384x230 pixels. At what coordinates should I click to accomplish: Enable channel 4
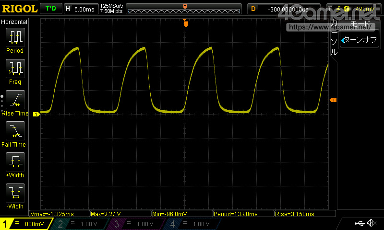pyautogui.click(x=190, y=224)
